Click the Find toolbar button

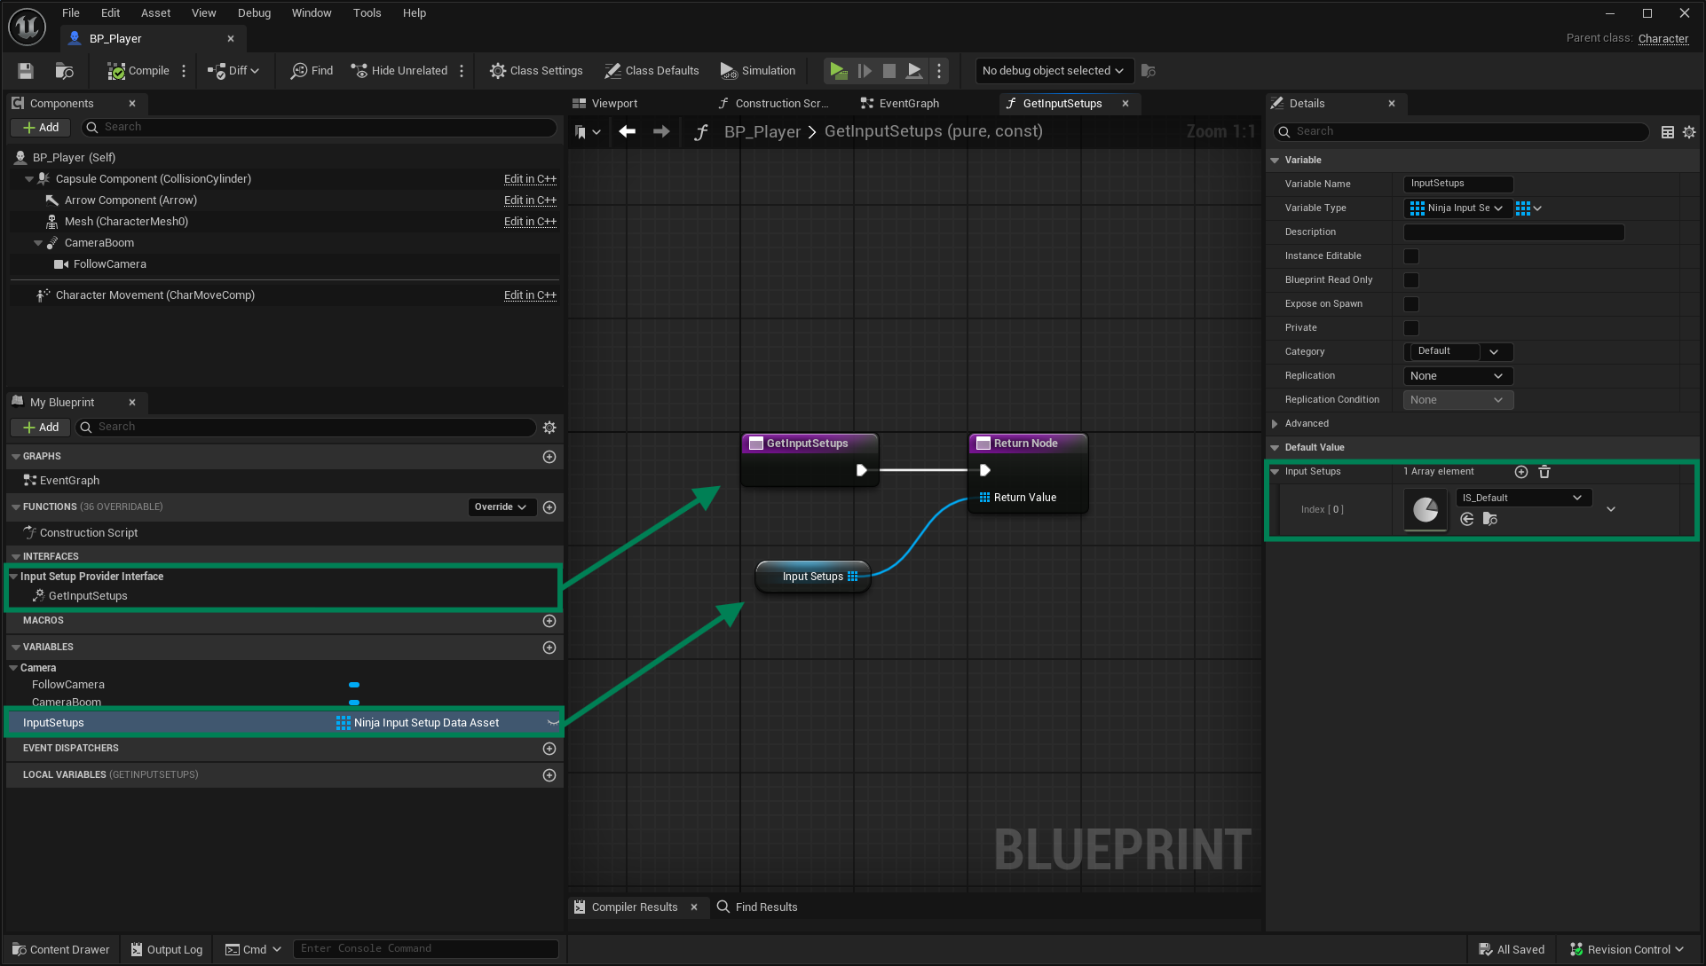(x=312, y=71)
